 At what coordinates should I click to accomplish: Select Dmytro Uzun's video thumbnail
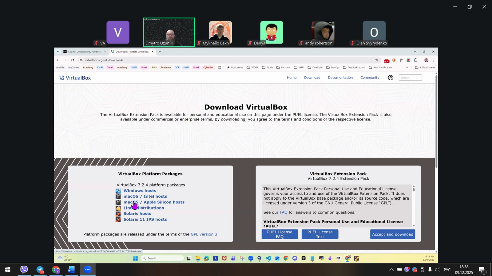[169, 32]
